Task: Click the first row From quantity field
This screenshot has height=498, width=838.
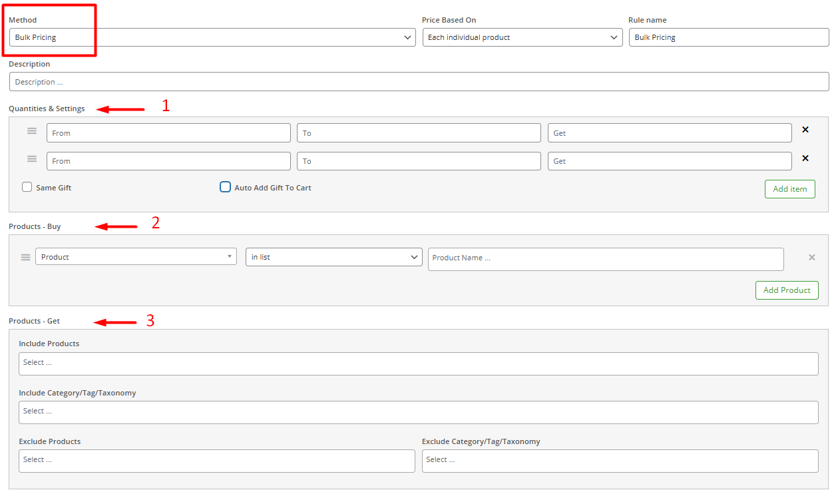Action: [x=168, y=133]
